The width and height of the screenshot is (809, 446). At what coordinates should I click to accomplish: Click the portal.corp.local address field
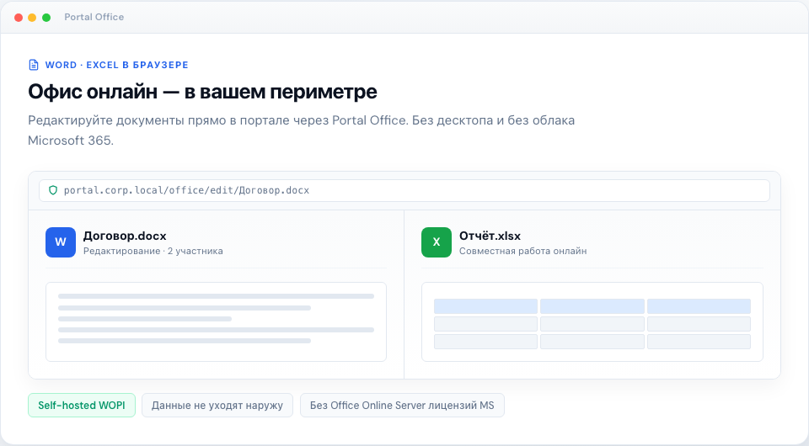tap(404, 190)
